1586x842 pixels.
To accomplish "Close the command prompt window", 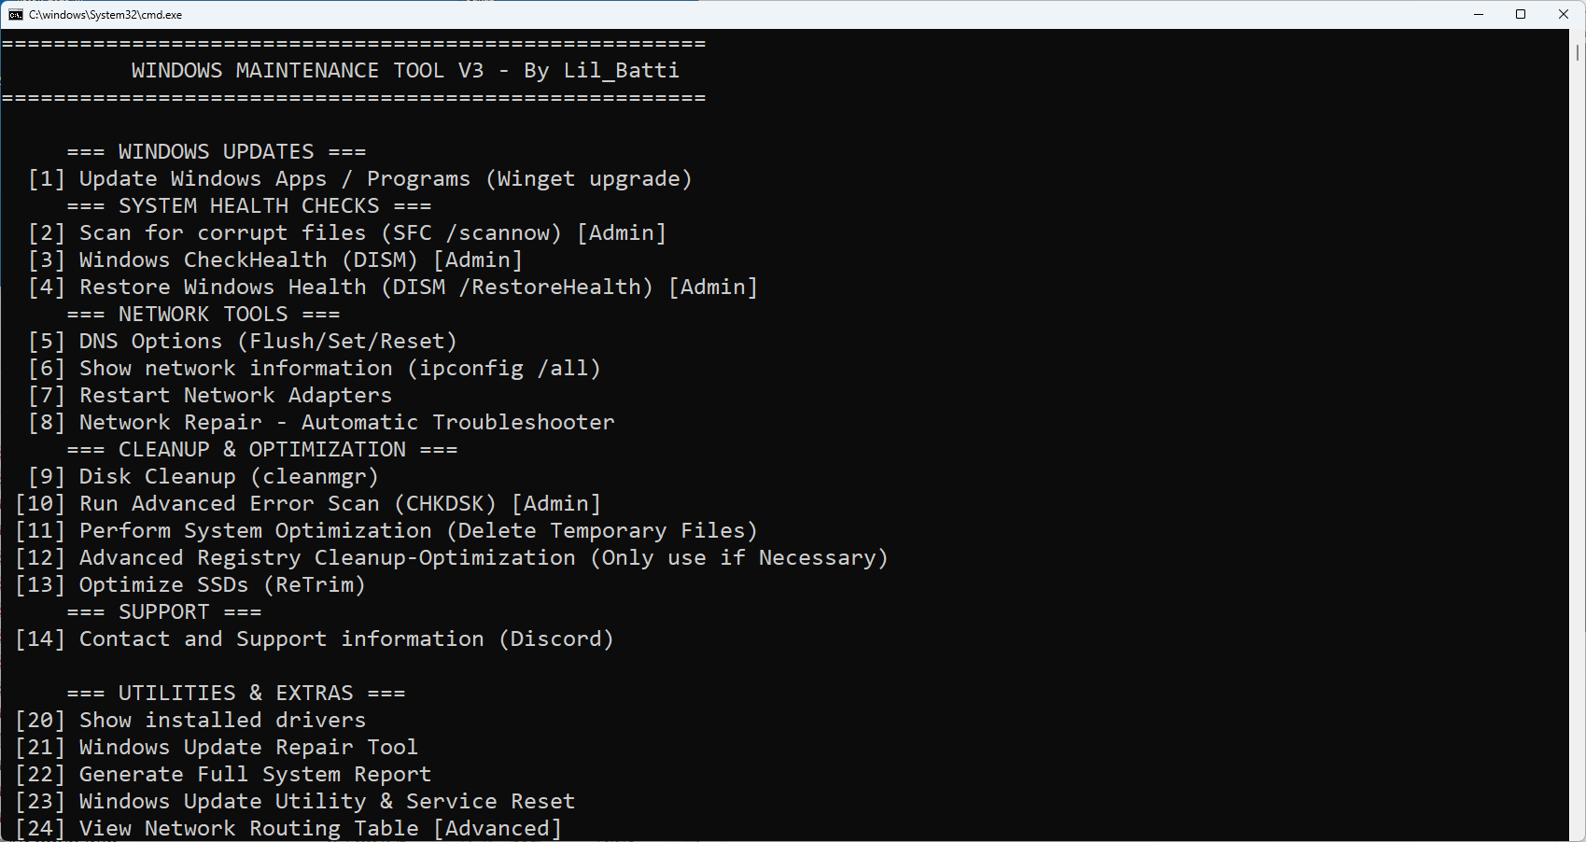I will (1564, 15).
